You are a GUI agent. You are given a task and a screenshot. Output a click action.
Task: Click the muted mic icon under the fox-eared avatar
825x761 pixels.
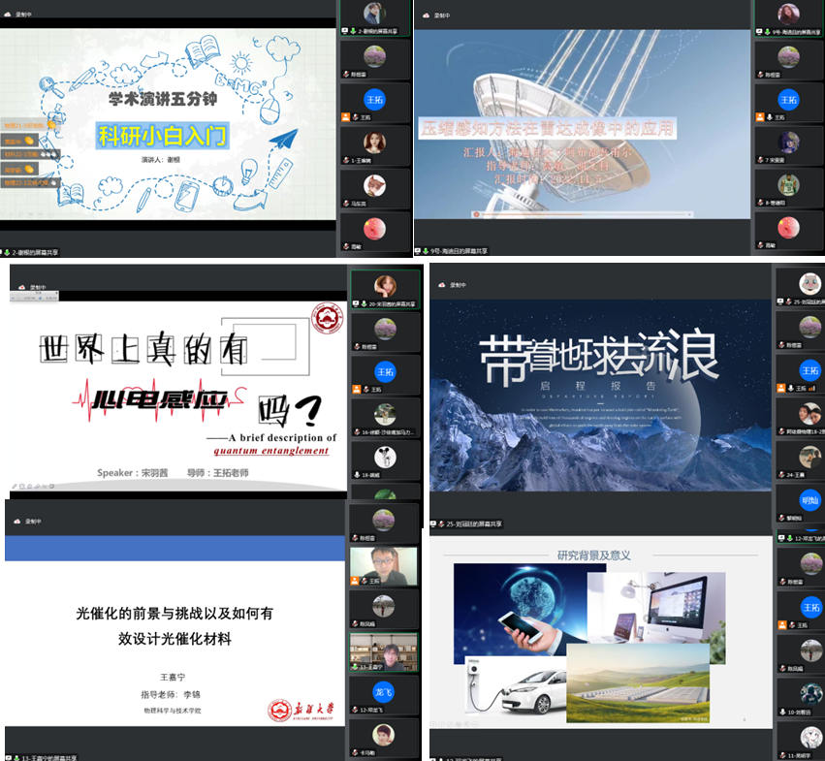(346, 204)
